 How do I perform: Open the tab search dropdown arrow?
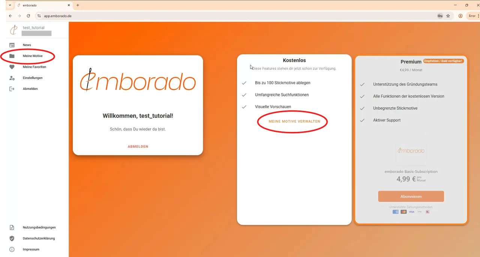coord(10,5)
